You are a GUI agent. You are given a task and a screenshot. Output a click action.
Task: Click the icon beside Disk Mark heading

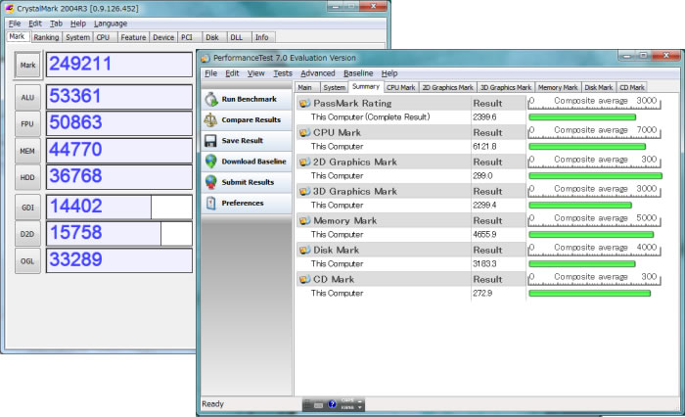pos(304,250)
